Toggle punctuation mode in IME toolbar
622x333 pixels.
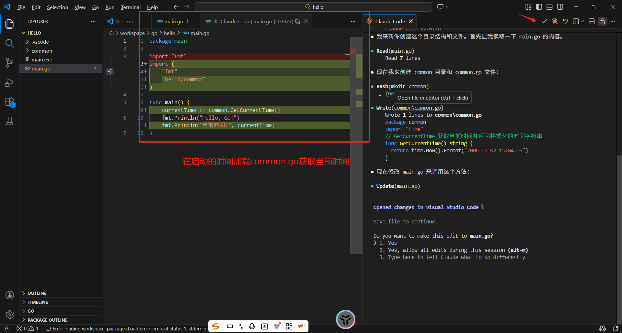click(x=241, y=327)
